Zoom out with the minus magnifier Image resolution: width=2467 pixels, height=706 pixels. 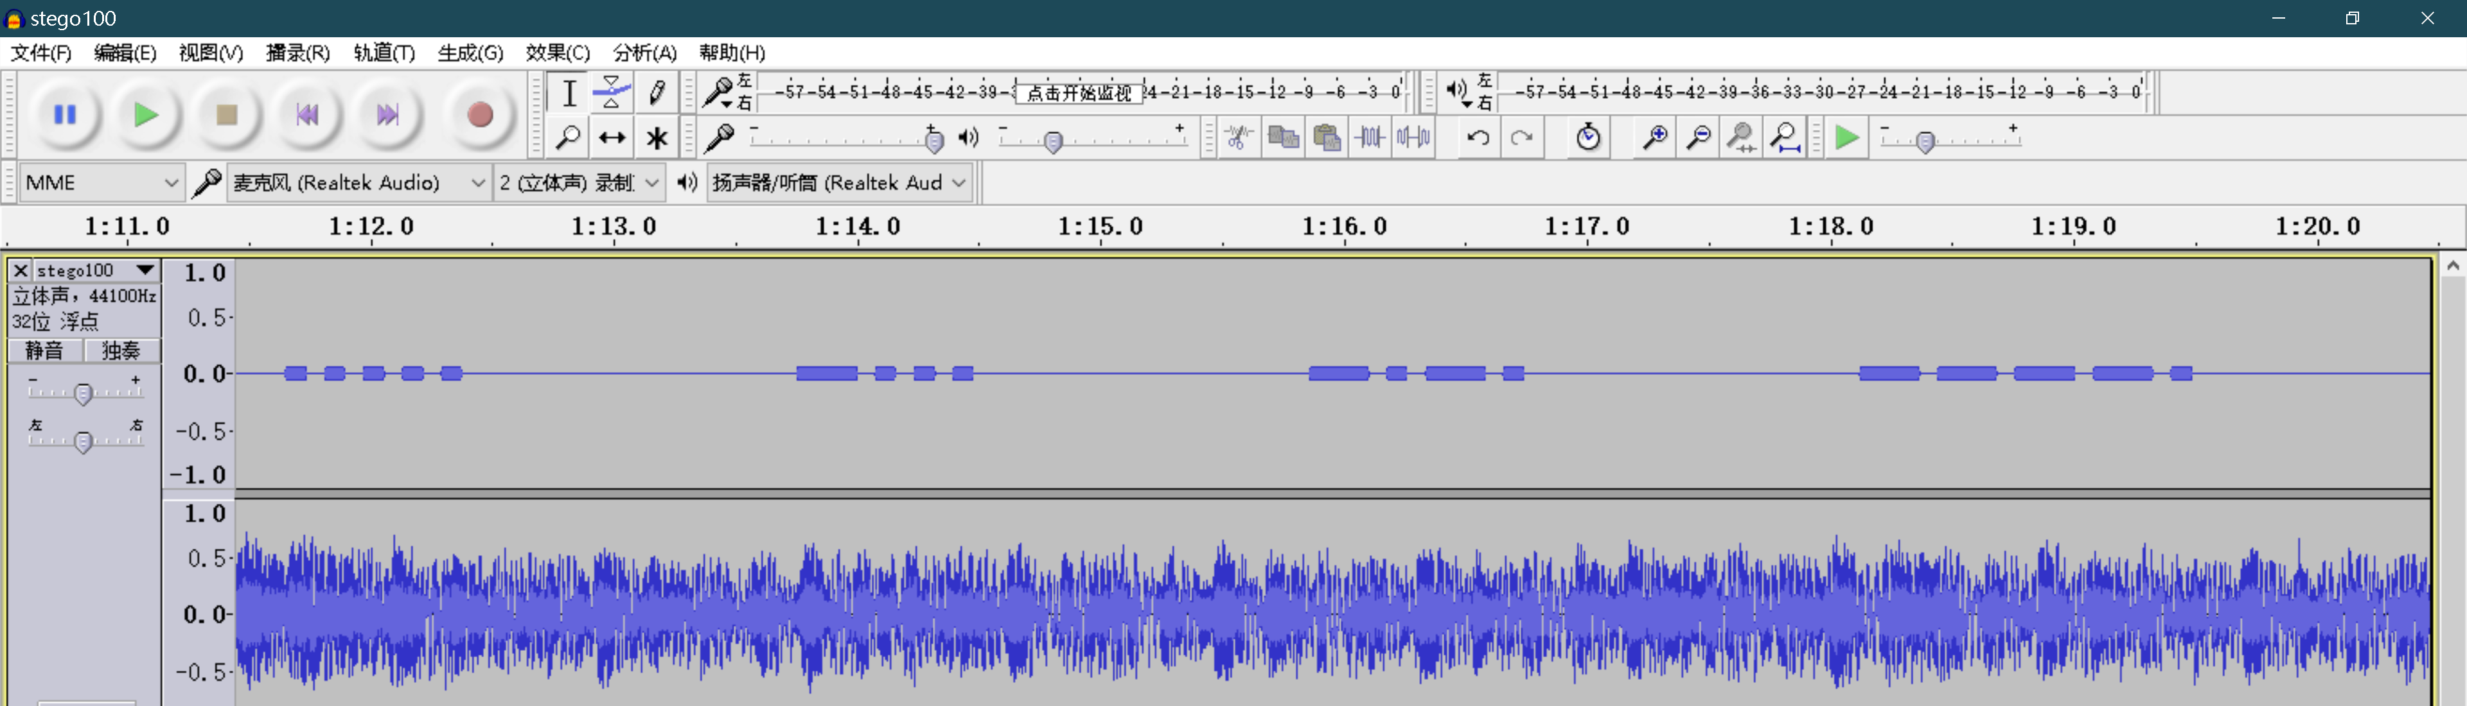click(x=1698, y=138)
